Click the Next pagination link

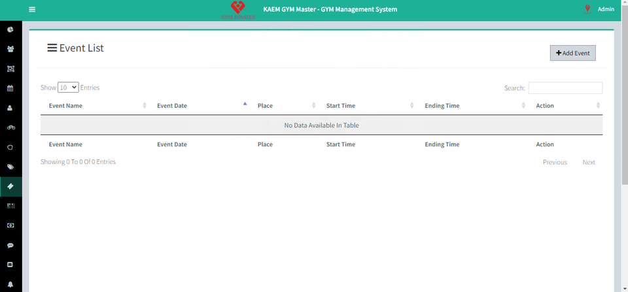coord(589,162)
